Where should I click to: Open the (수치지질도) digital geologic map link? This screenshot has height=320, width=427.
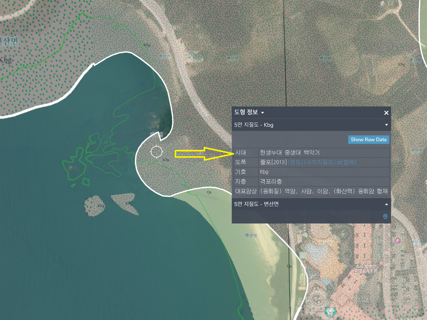point(320,162)
